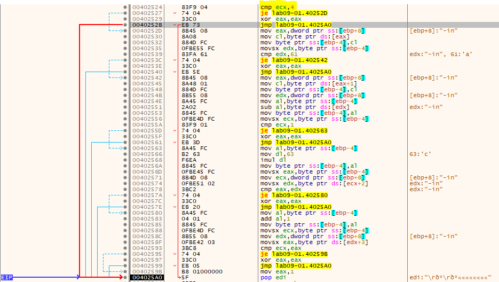This screenshot has height=282, width=499.
Task: Click the add al,1 instruction
Action: [x=275, y=218]
